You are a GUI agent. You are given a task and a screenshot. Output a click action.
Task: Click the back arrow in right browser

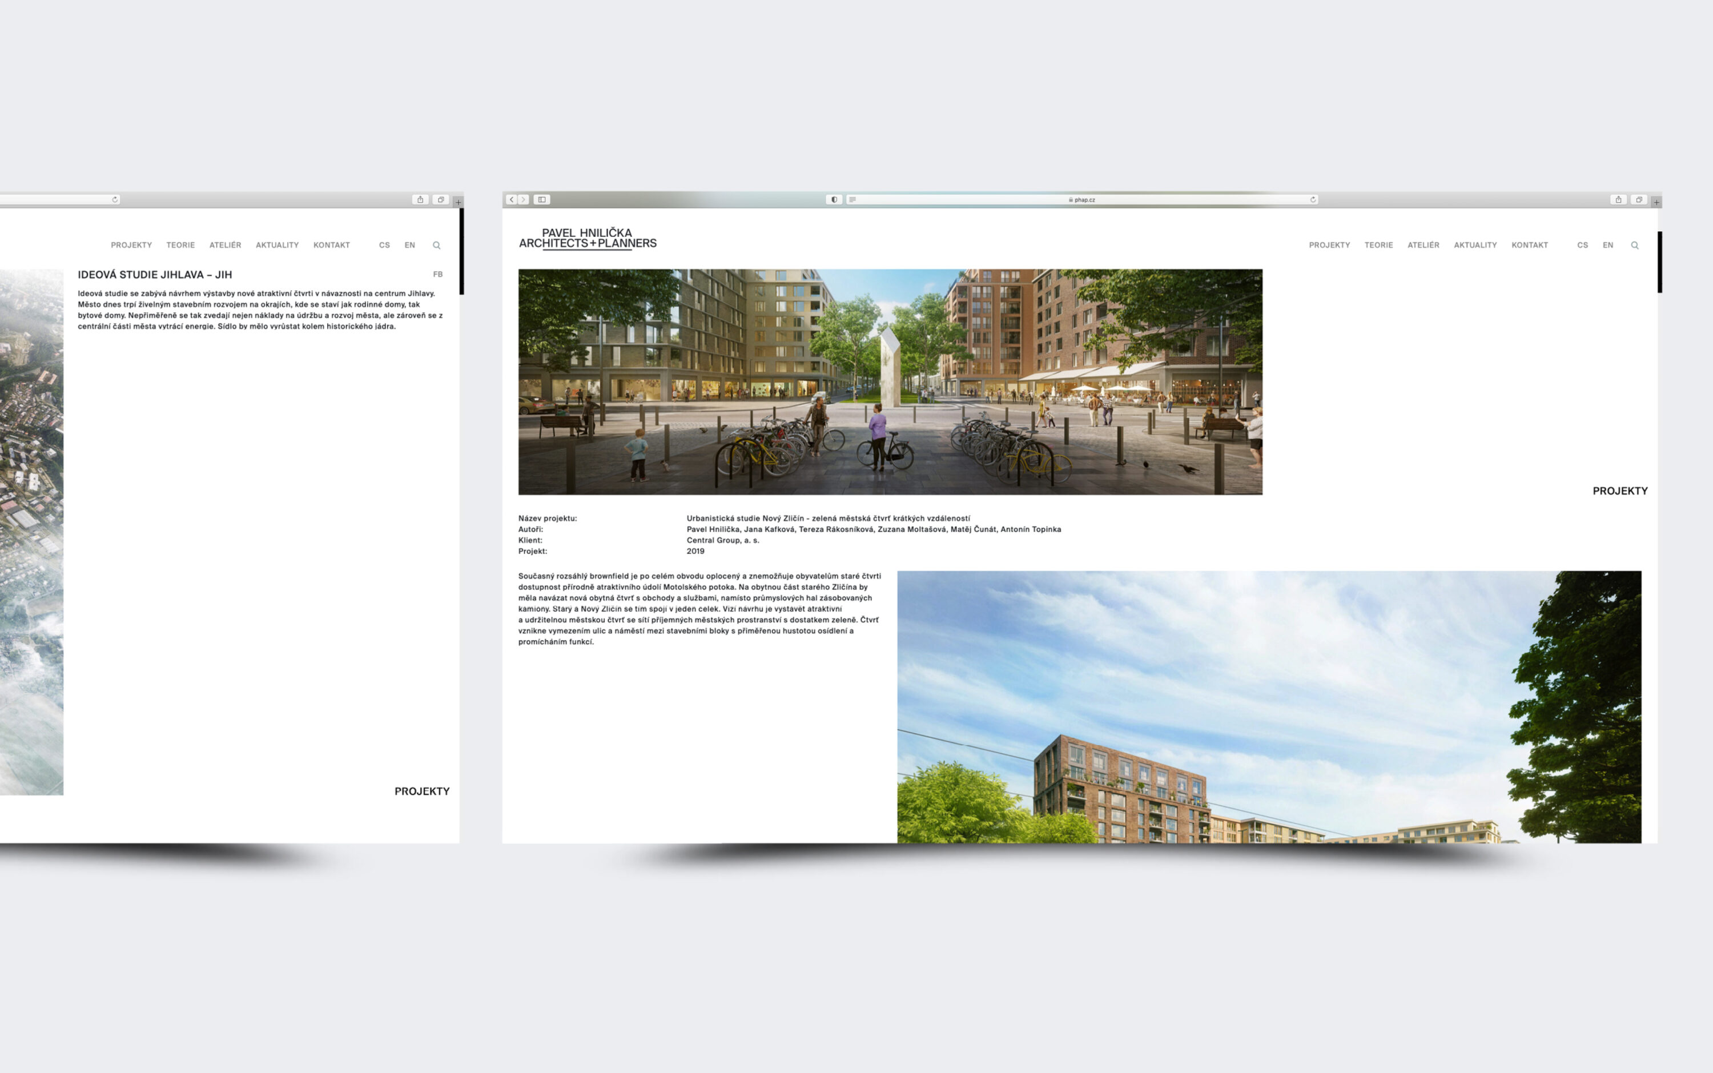[511, 199]
